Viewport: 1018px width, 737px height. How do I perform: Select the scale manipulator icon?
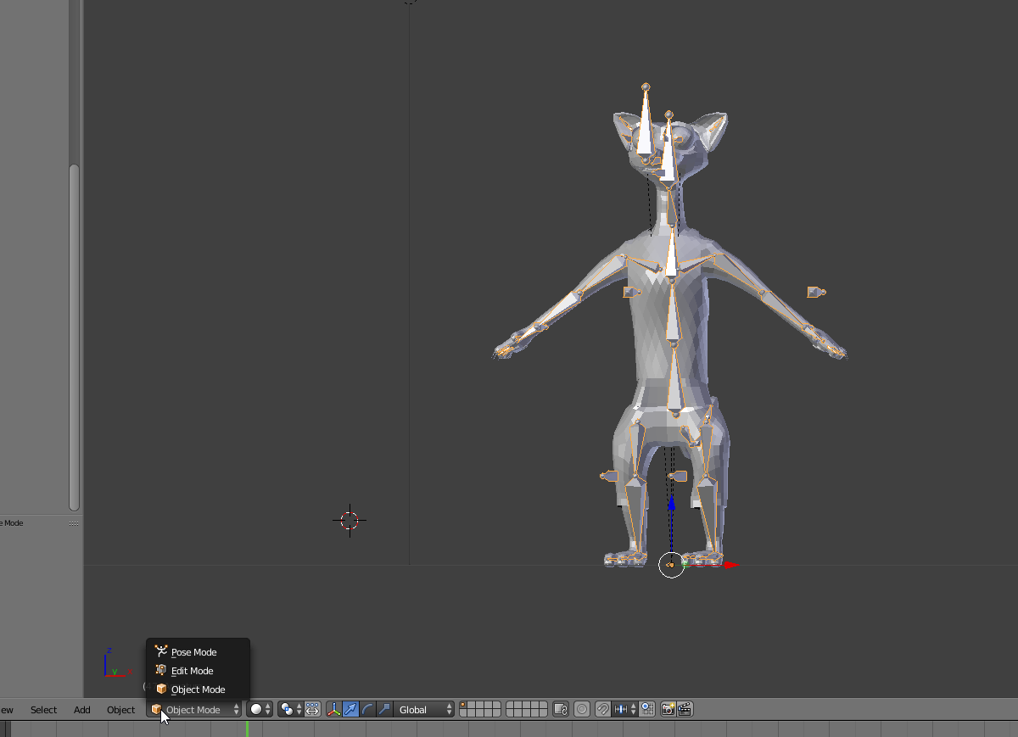click(384, 710)
